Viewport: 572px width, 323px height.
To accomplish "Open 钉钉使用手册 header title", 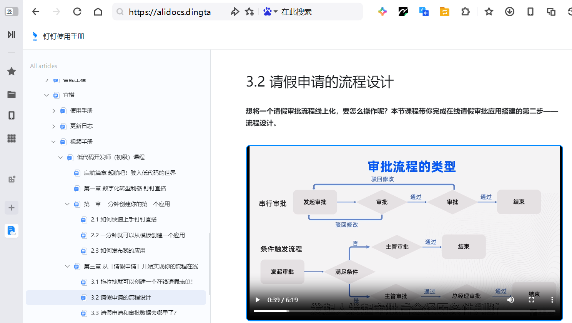I will (x=64, y=37).
